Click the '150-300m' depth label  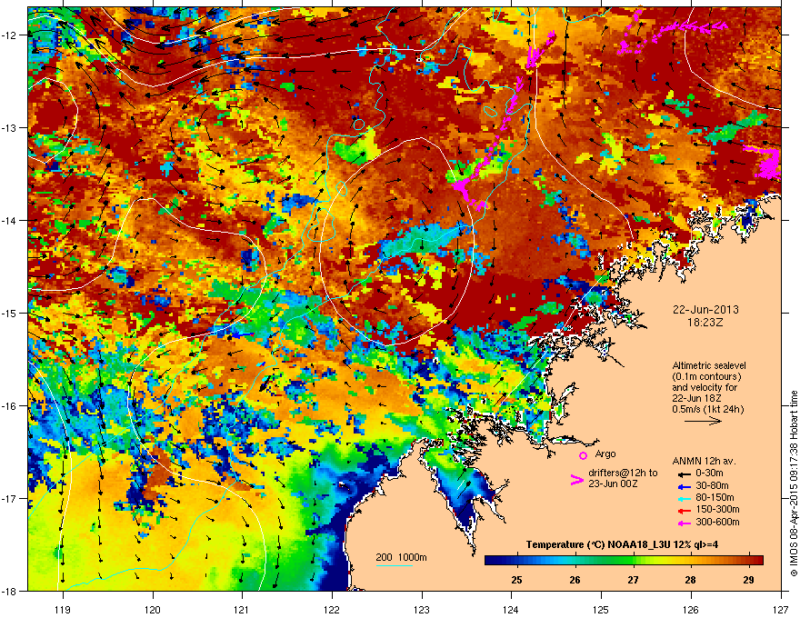(x=717, y=509)
